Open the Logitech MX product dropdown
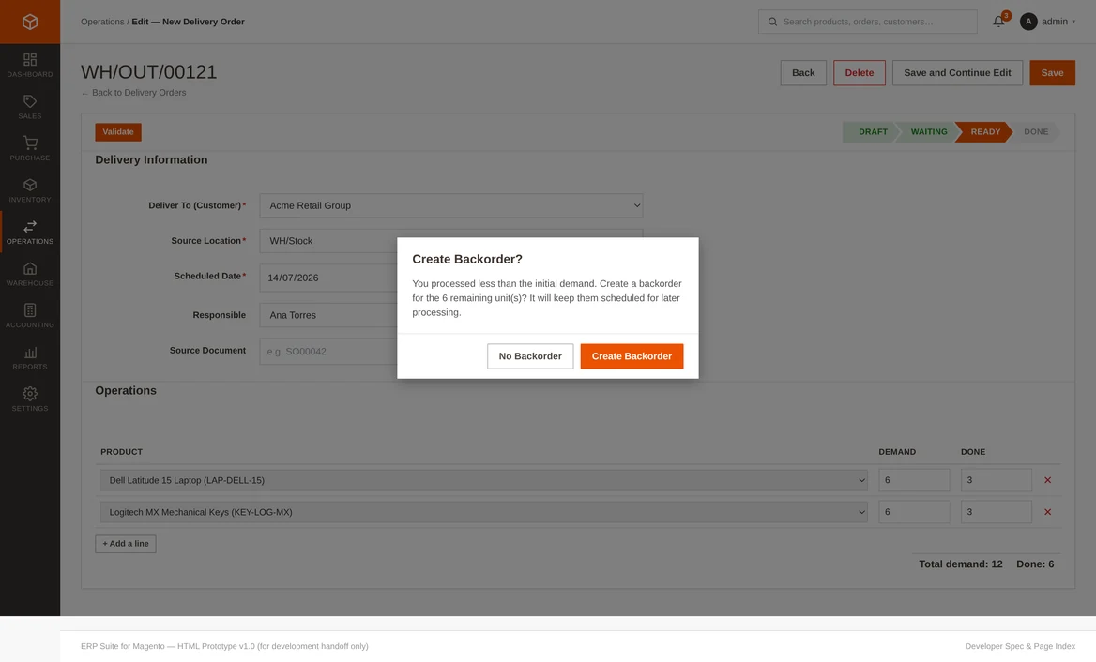This screenshot has width=1096, height=662. tap(483, 512)
